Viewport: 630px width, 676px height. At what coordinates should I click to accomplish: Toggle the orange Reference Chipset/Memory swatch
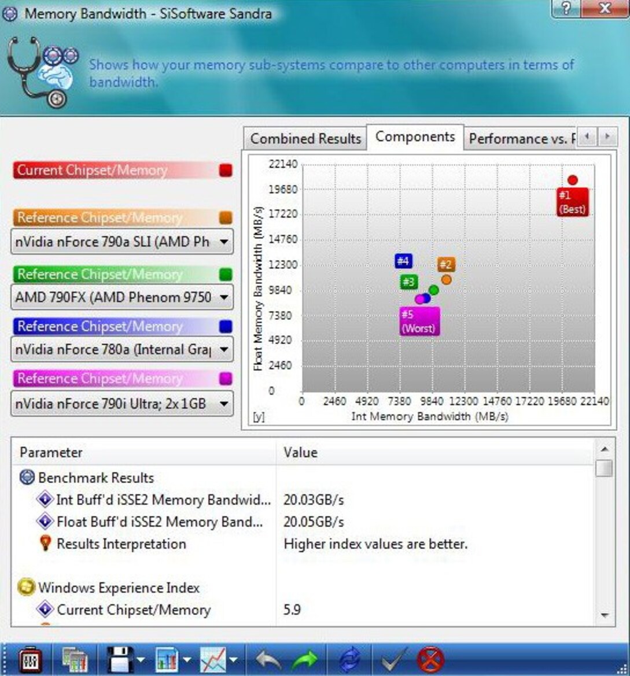tap(226, 217)
